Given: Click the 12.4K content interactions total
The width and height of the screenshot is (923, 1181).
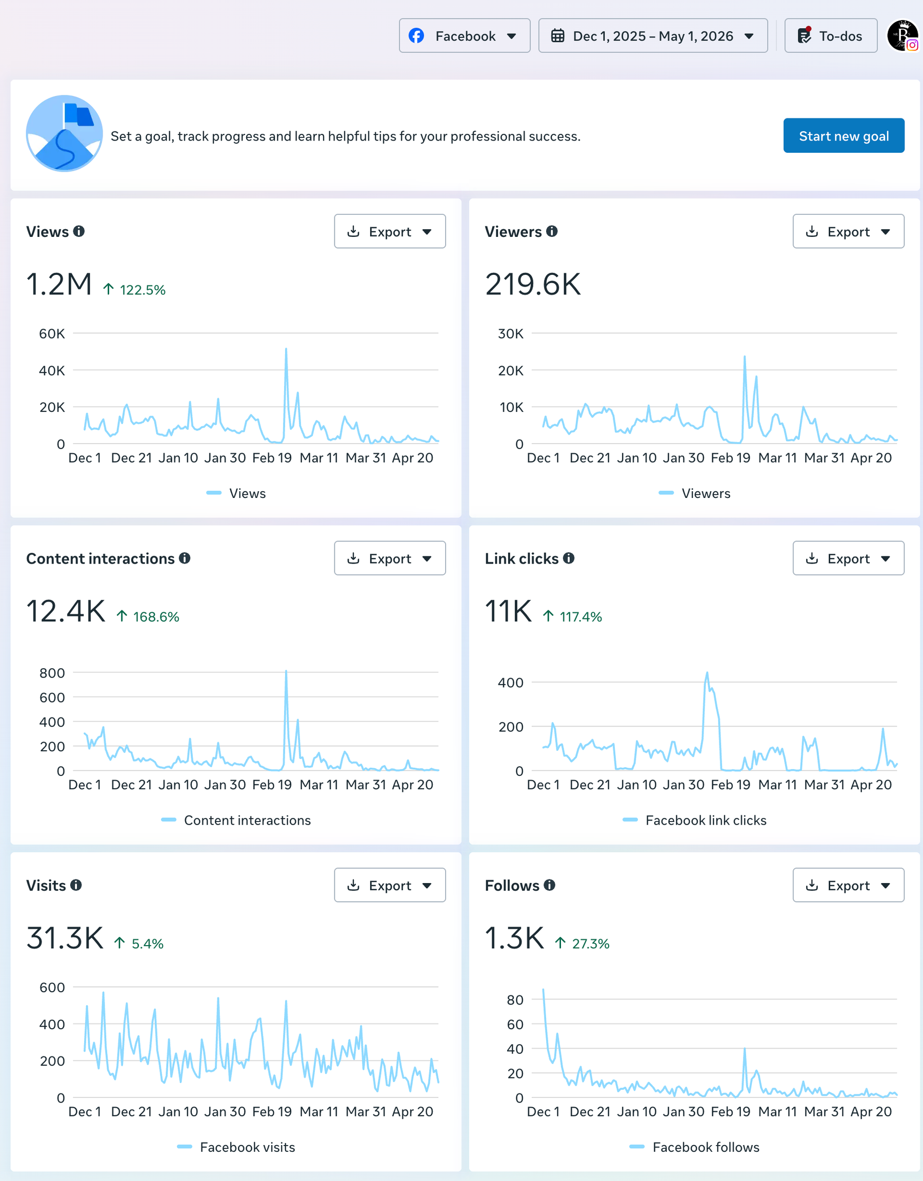Looking at the screenshot, I should point(66,611).
